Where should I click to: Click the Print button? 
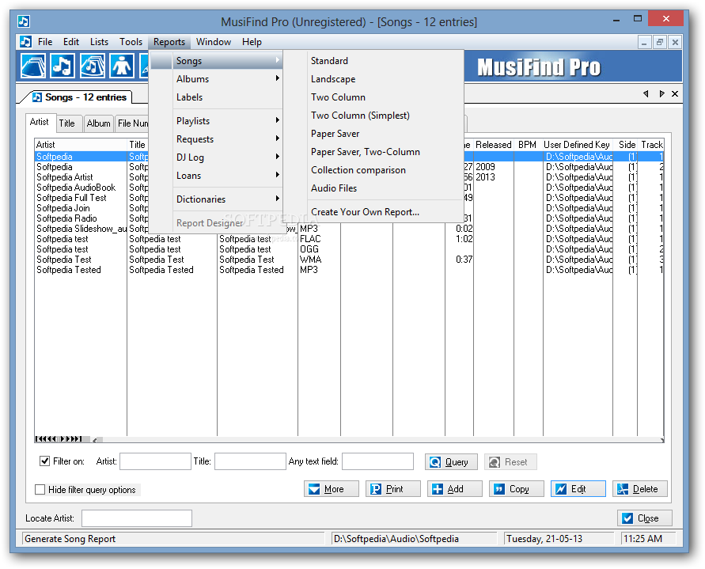393,489
